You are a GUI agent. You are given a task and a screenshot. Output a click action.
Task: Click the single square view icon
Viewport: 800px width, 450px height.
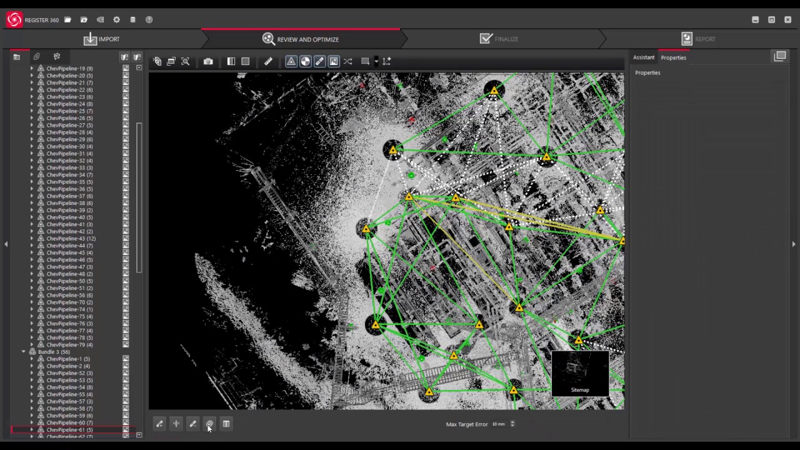click(x=246, y=61)
